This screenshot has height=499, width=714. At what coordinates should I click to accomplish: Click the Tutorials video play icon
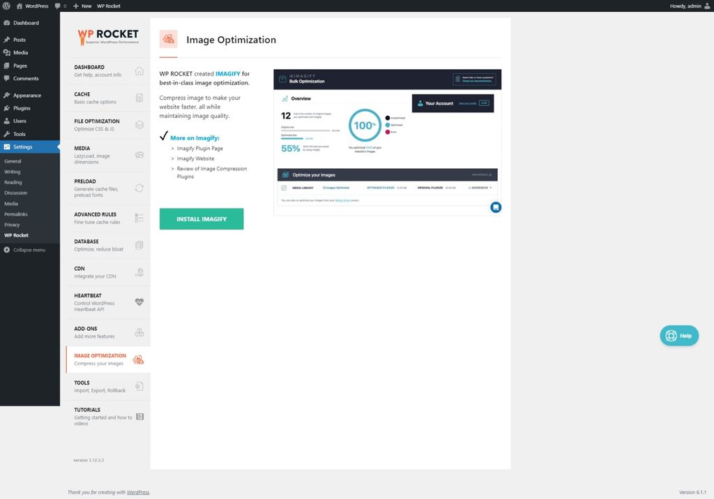click(x=139, y=417)
